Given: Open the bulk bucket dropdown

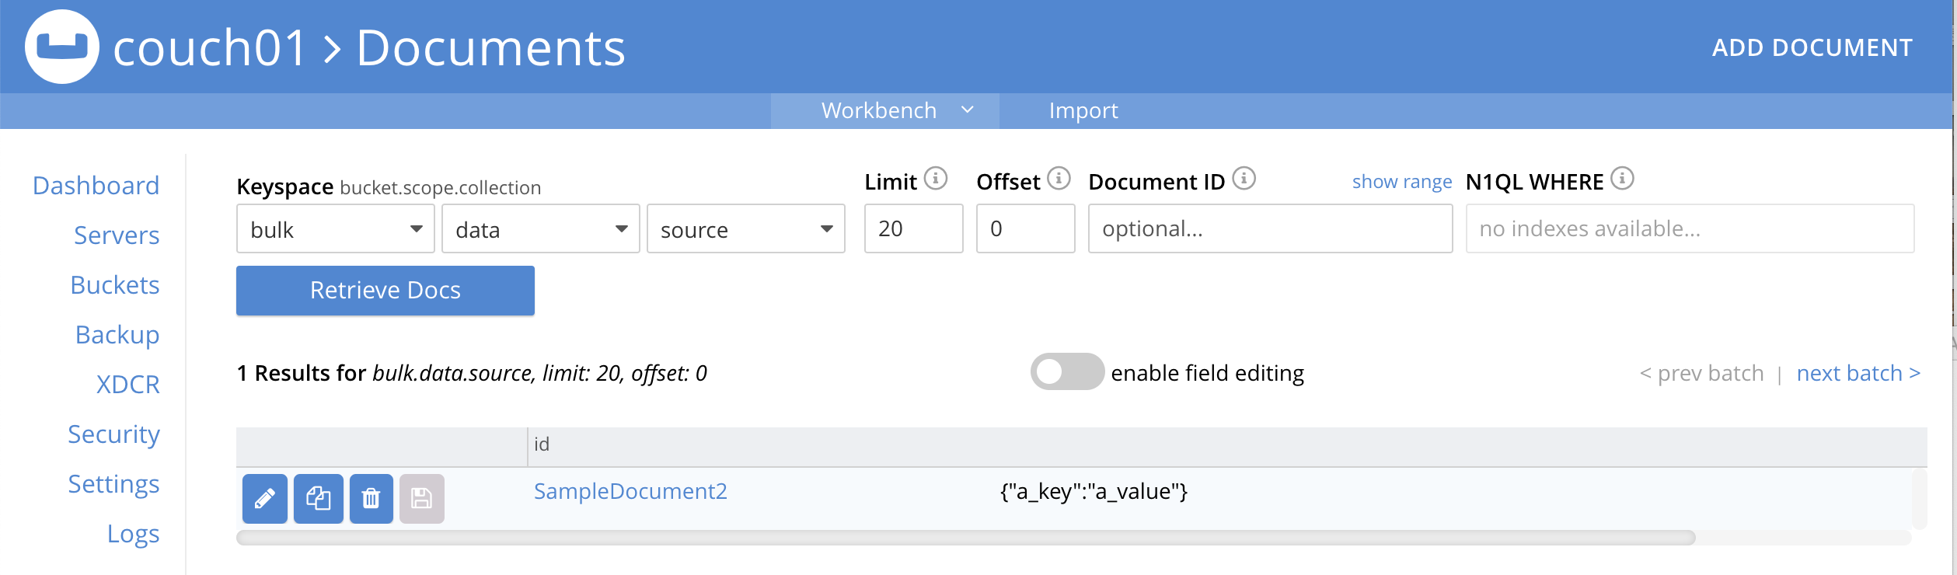Looking at the screenshot, I should pyautogui.click(x=335, y=229).
